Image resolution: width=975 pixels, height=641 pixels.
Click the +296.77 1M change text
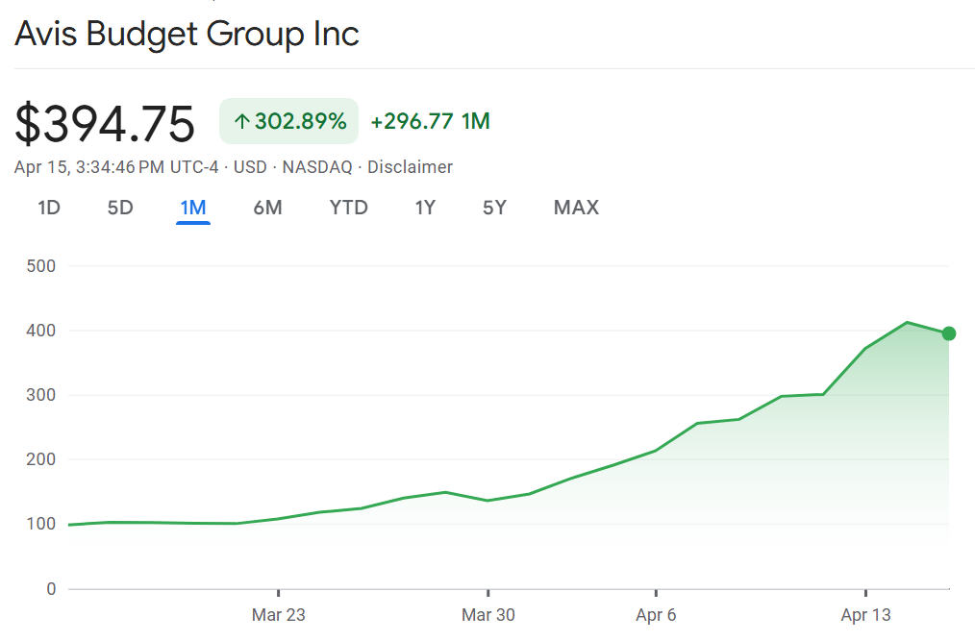(430, 122)
